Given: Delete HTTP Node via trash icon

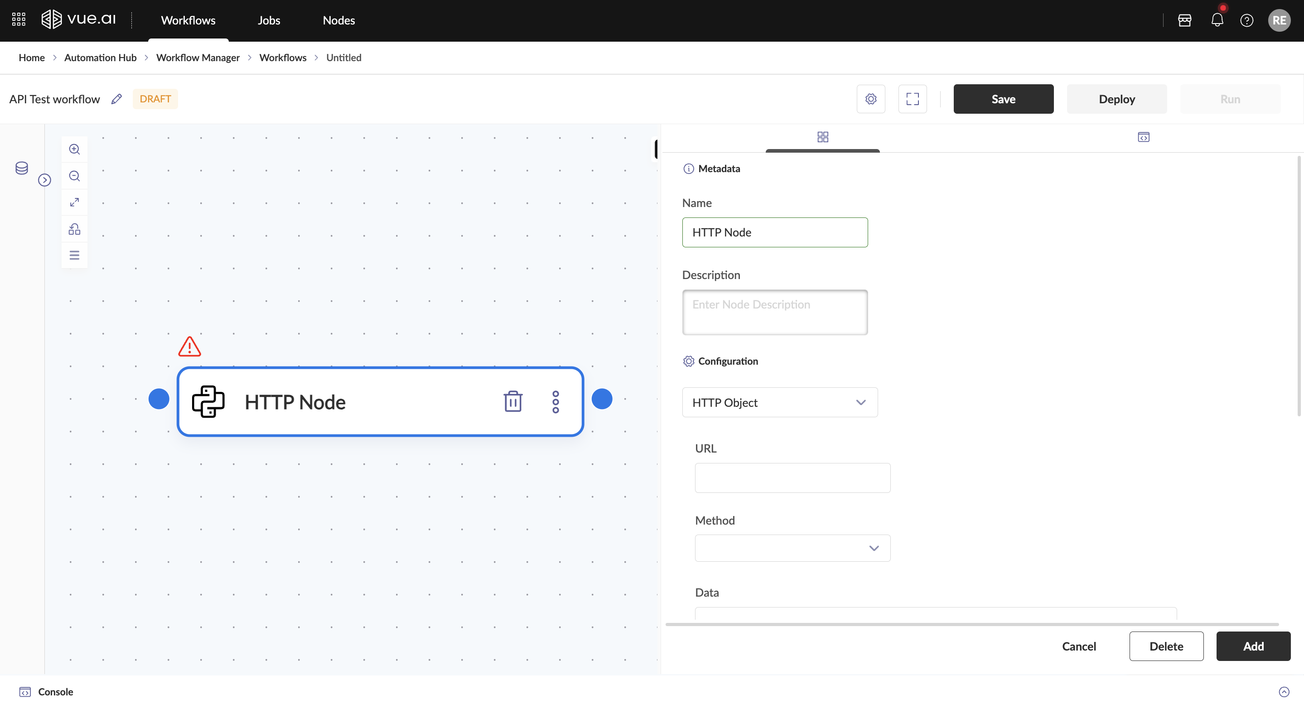Looking at the screenshot, I should click(512, 402).
